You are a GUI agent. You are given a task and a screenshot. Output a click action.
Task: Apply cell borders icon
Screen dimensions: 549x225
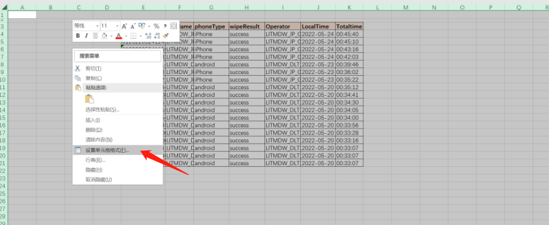tap(133, 36)
